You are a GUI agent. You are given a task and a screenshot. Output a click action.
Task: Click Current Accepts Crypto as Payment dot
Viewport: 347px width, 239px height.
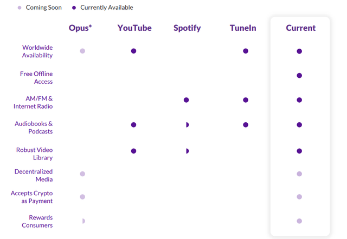tap(299, 197)
